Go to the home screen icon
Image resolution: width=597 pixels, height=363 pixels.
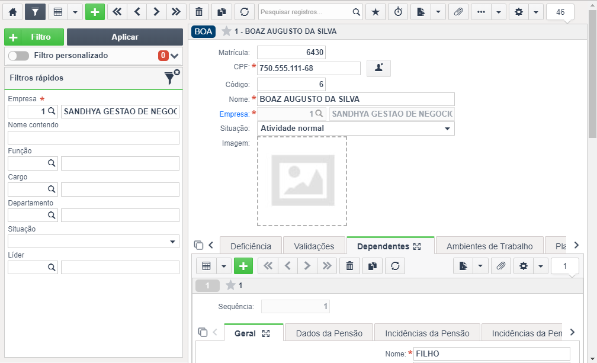coord(12,12)
